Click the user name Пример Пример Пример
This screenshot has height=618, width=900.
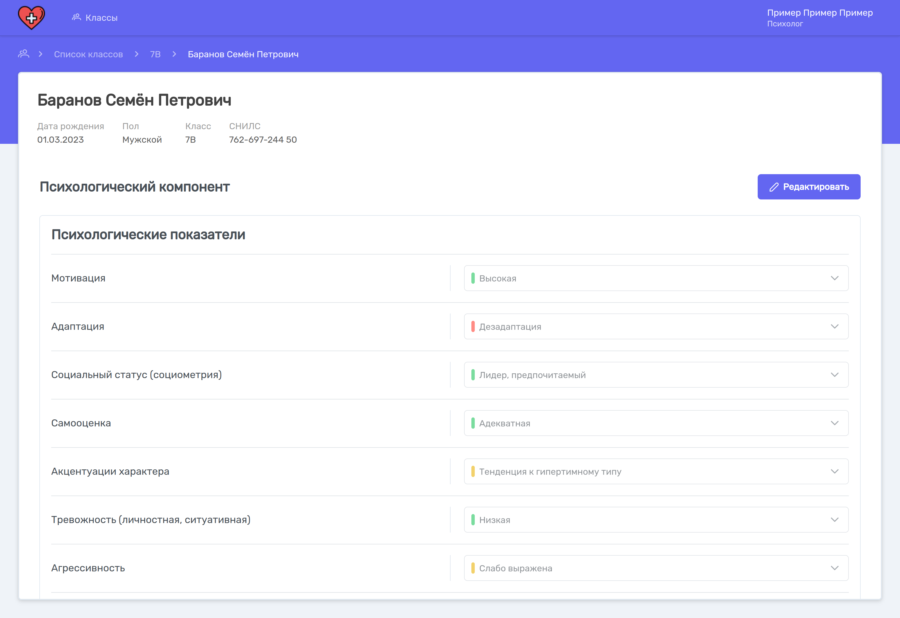820,13
